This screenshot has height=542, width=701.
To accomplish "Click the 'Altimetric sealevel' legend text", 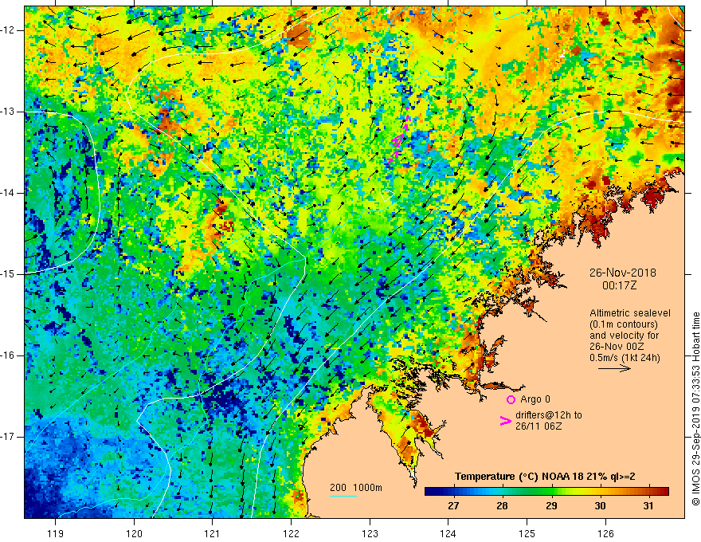I will (630, 313).
